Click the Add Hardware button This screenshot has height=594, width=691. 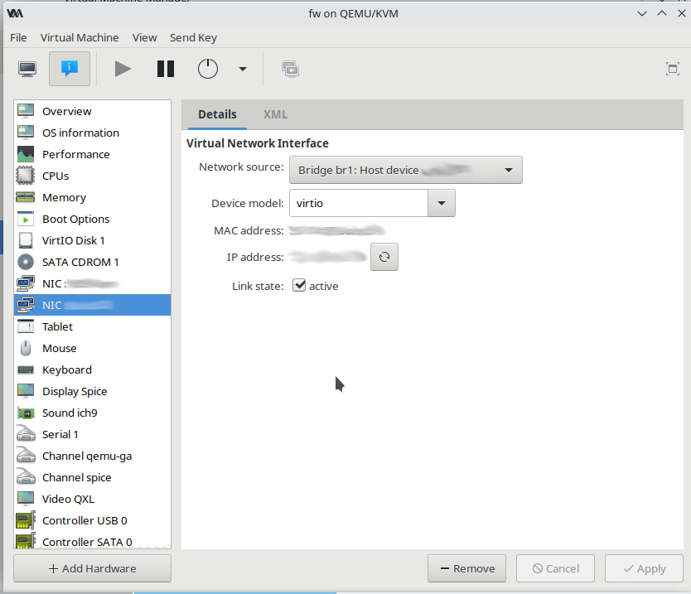[x=93, y=568]
